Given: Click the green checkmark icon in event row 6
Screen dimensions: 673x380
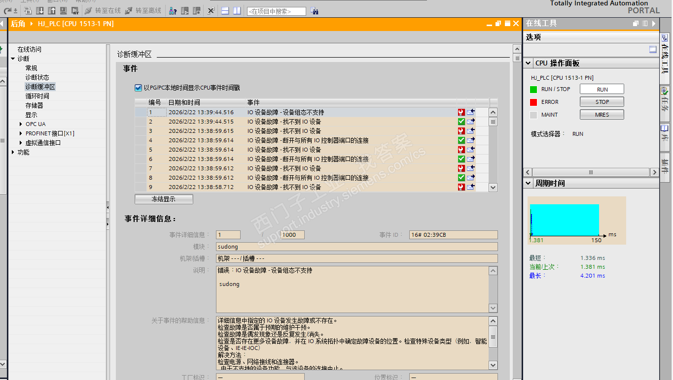Looking at the screenshot, I should (x=461, y=159).
